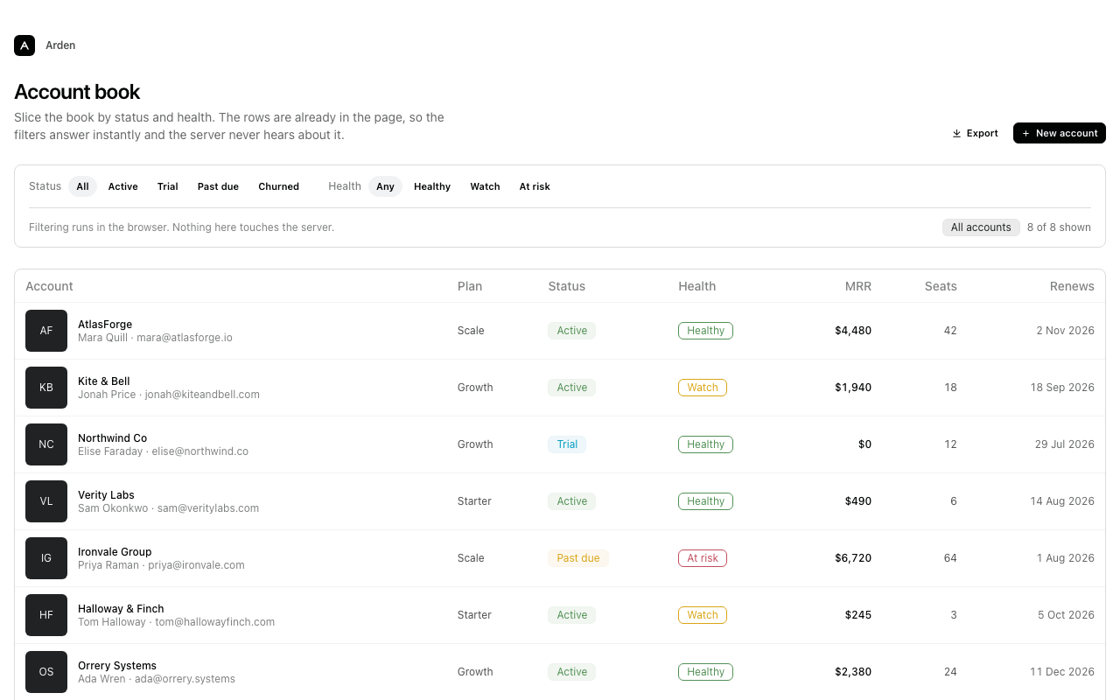This screenshot has height=700, width=1120.
Task: Click the Watch badge for Kite & Bell
Action: click(703, 388)
